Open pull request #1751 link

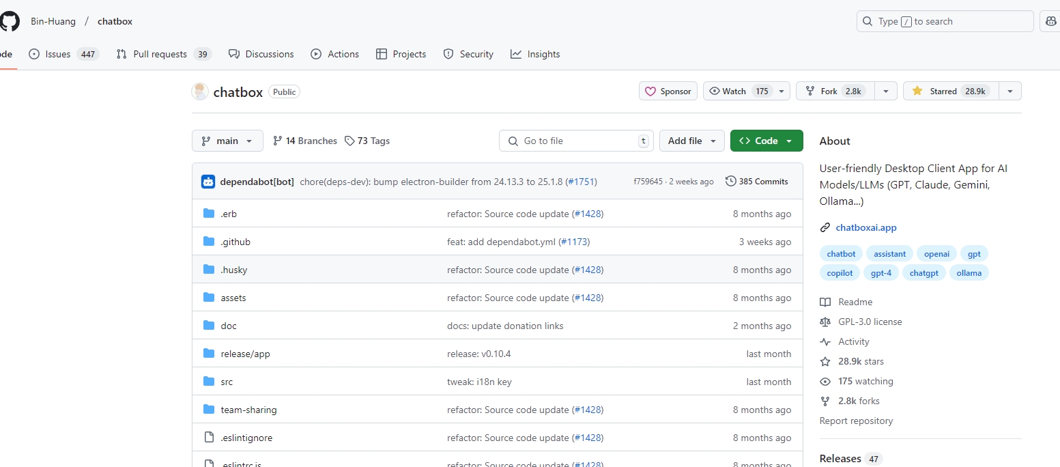[582, 182]
